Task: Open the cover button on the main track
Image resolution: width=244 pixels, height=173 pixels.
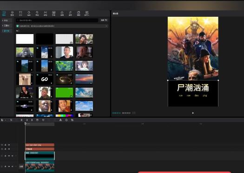Action: point(21,166)
